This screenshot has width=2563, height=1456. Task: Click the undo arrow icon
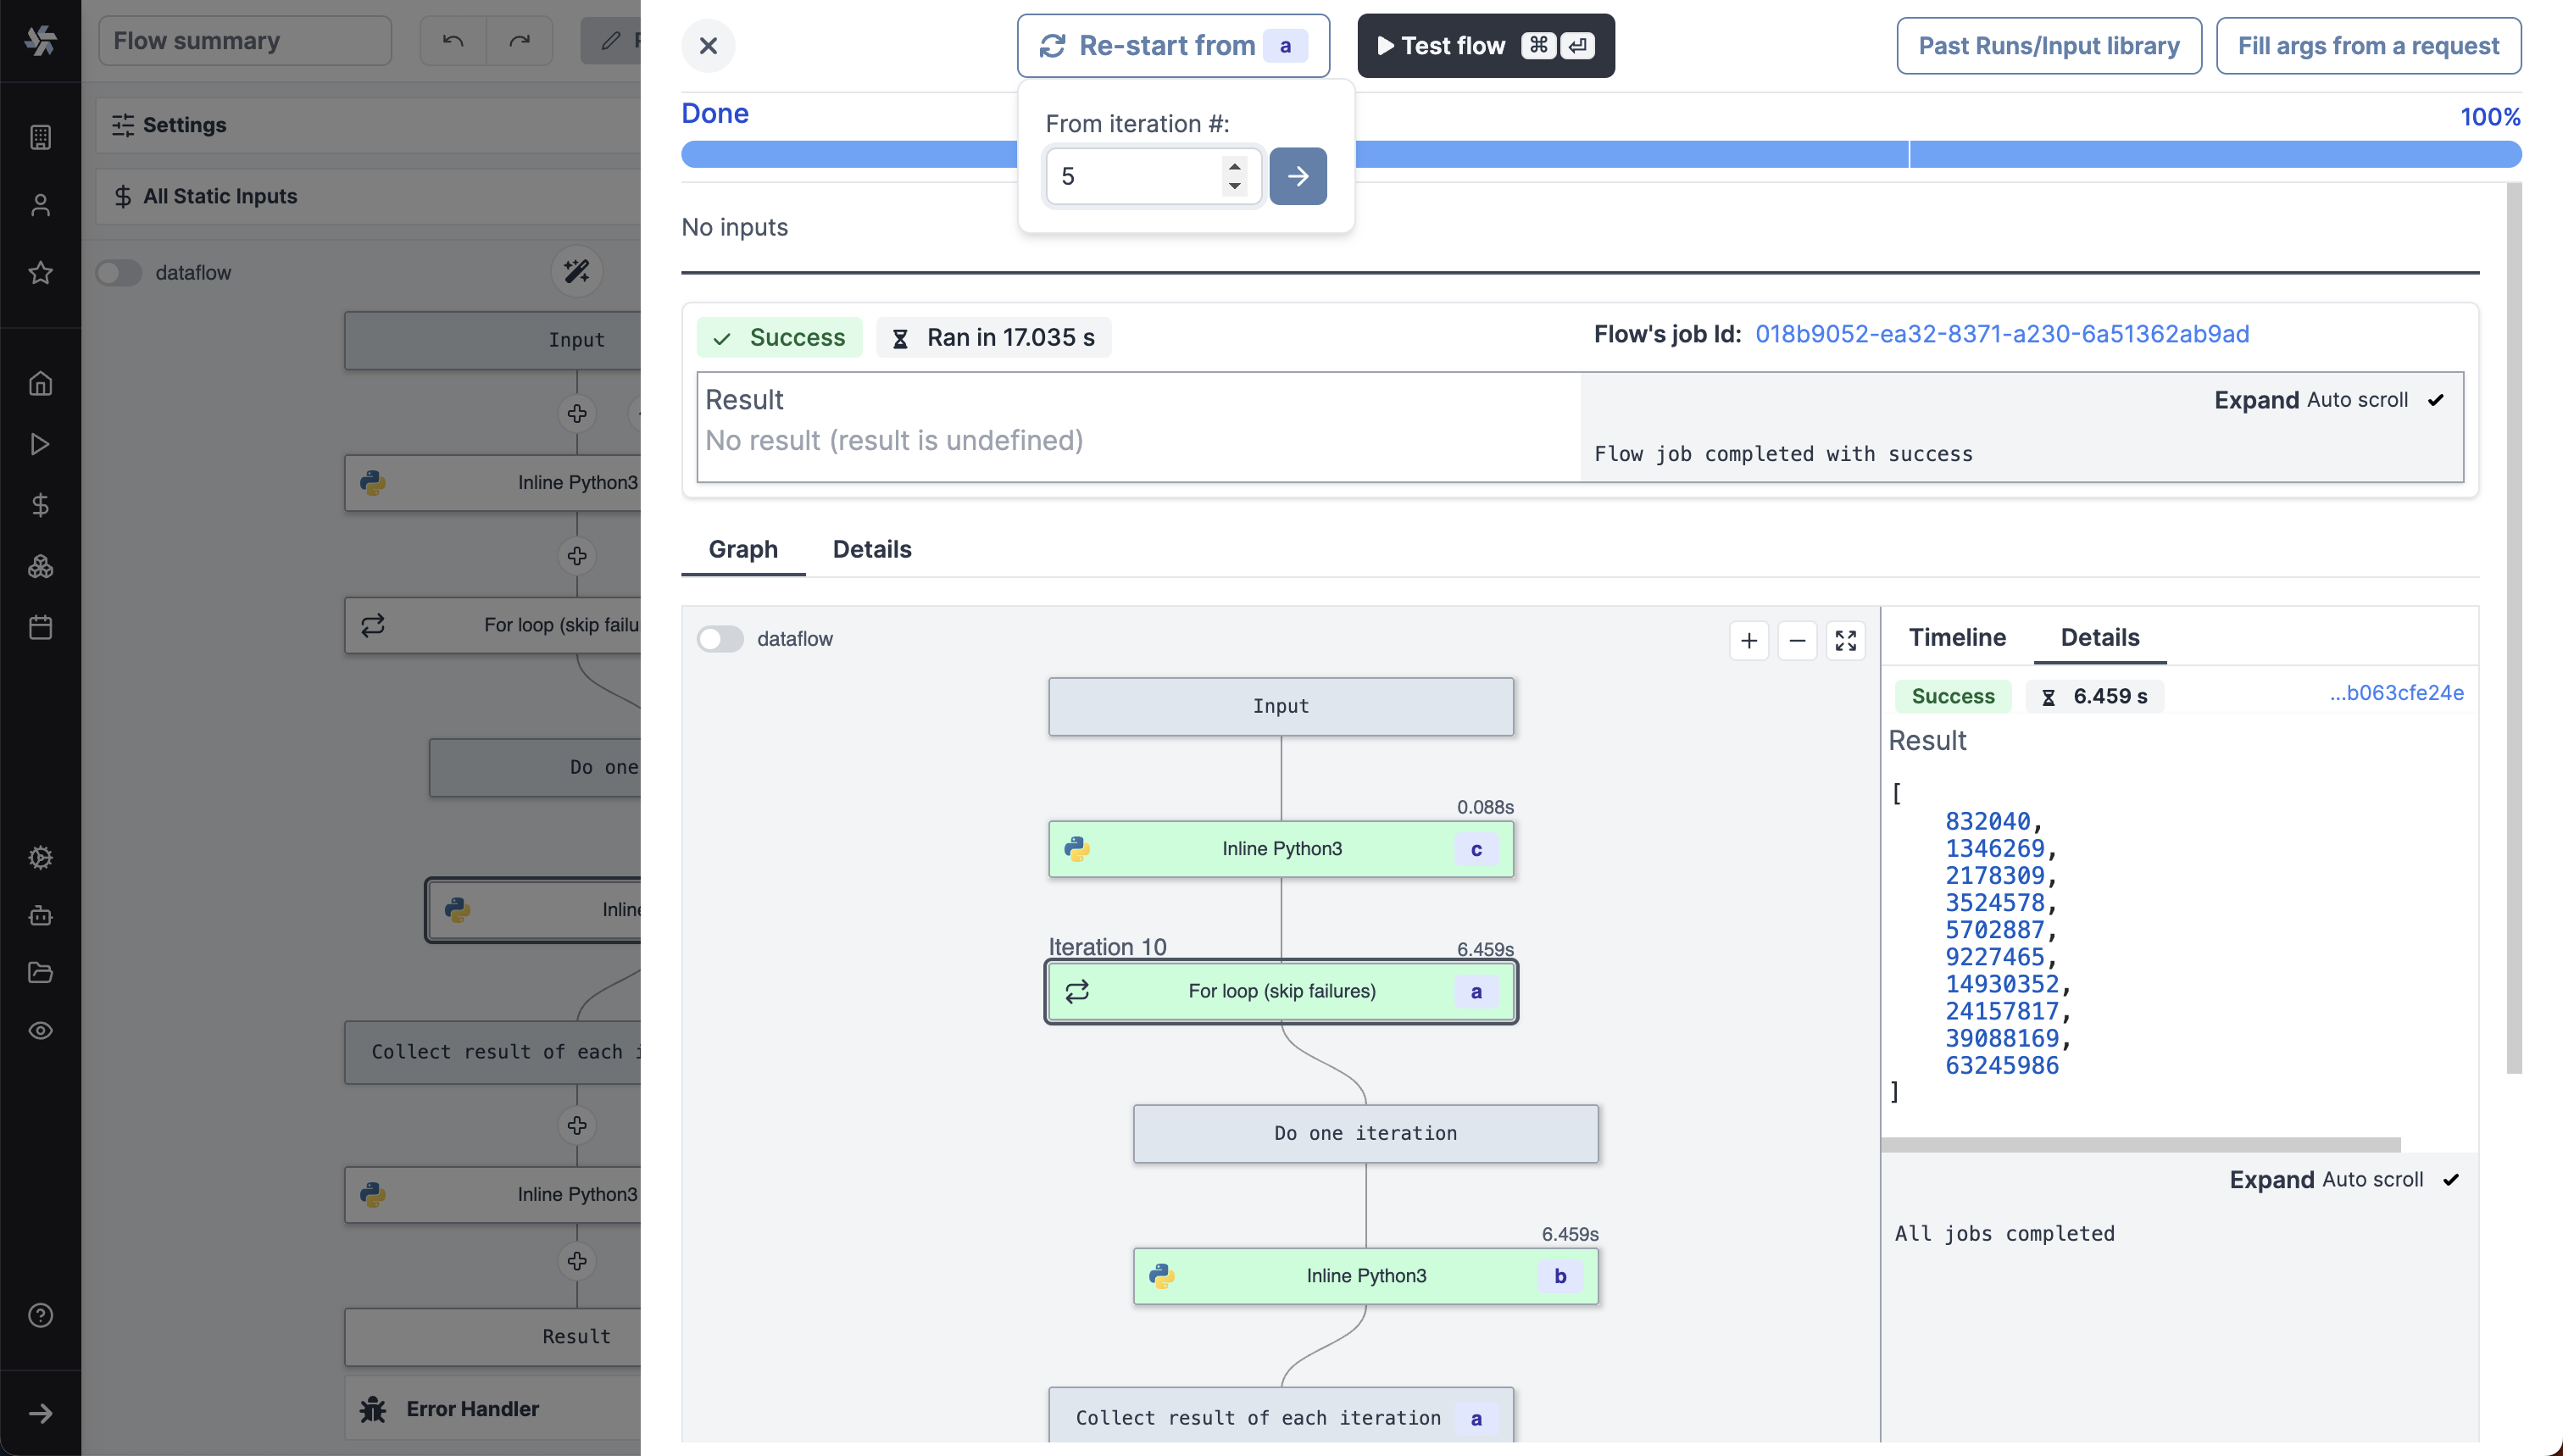click(x=453, y=41)
